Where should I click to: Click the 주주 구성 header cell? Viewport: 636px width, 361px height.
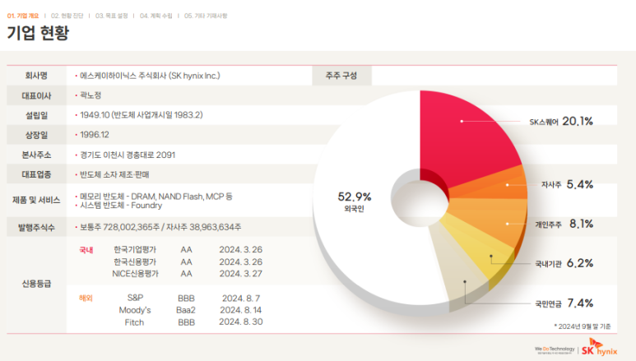pyautogui.click(x=341, y=76)
